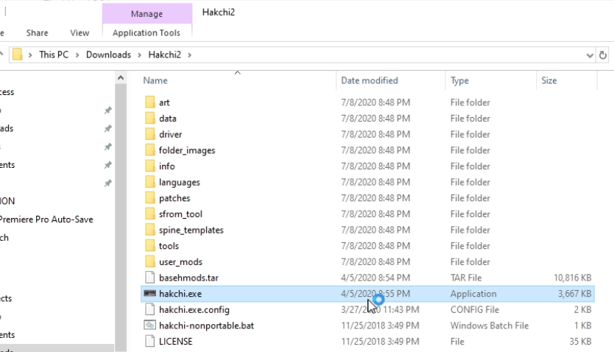This screenshot has width=614, height=352.
Task: Select the hakchi.exe.config file name
Action: click(x=194, y=310)
